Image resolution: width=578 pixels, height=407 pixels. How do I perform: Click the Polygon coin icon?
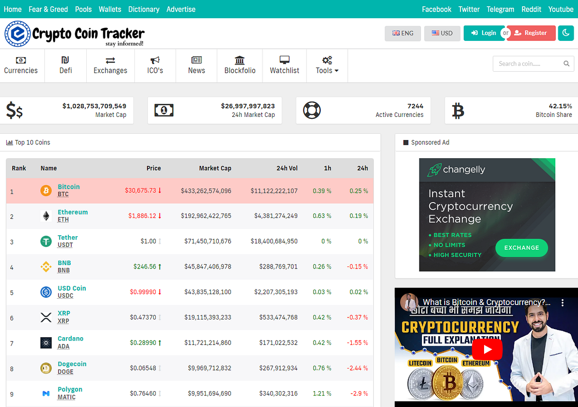coord(46,394)
